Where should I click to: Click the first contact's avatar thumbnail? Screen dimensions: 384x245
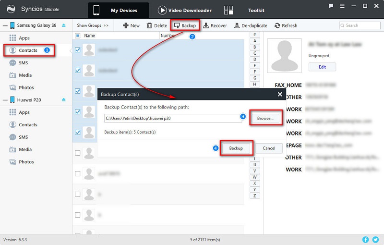pos(89,50)
